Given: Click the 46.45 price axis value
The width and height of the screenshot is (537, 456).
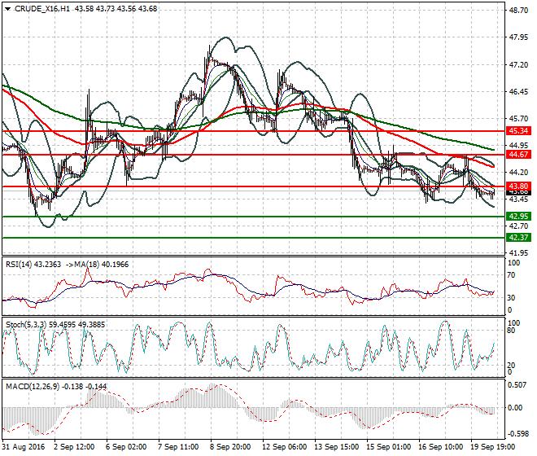Looking at the screenshot, I should tap(518, 91).
